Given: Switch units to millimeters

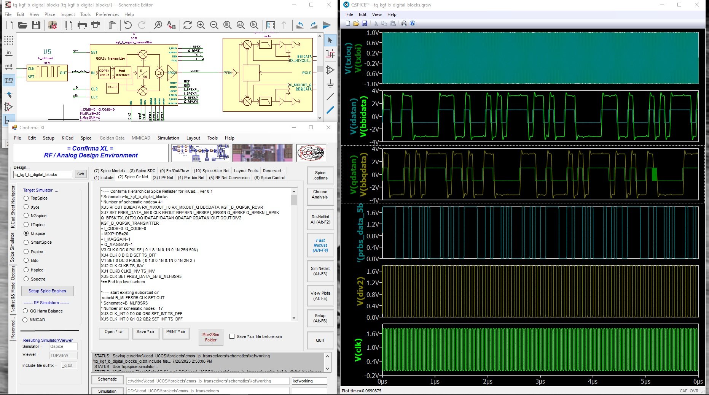Looking at the screenshot, I should (x=8, y=80).
